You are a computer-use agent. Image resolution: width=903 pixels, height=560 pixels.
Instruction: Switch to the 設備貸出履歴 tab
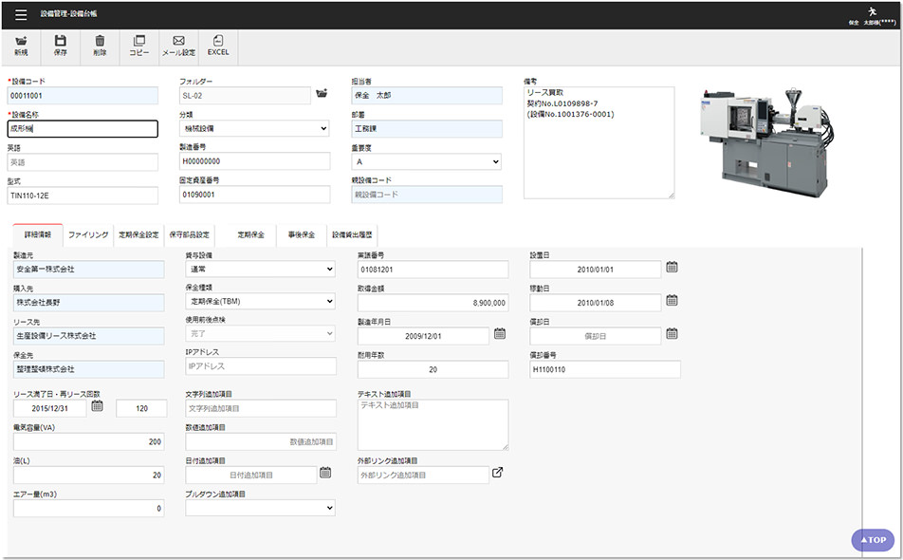(353, 235)
